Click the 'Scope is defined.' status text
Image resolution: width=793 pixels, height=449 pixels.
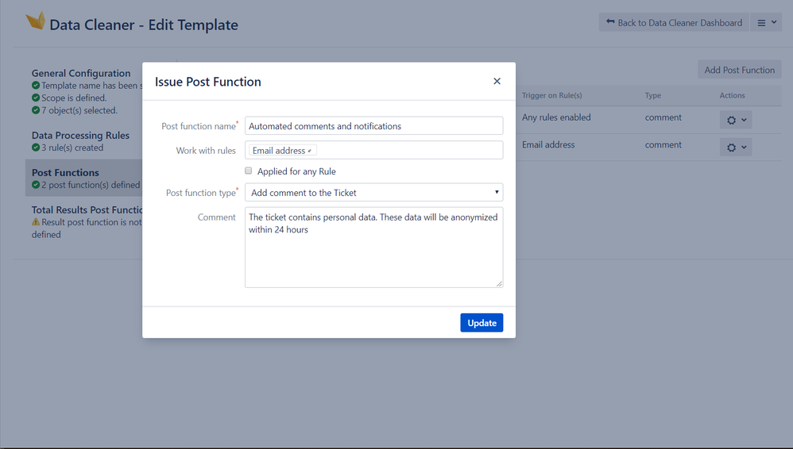[x=74, y=98]
